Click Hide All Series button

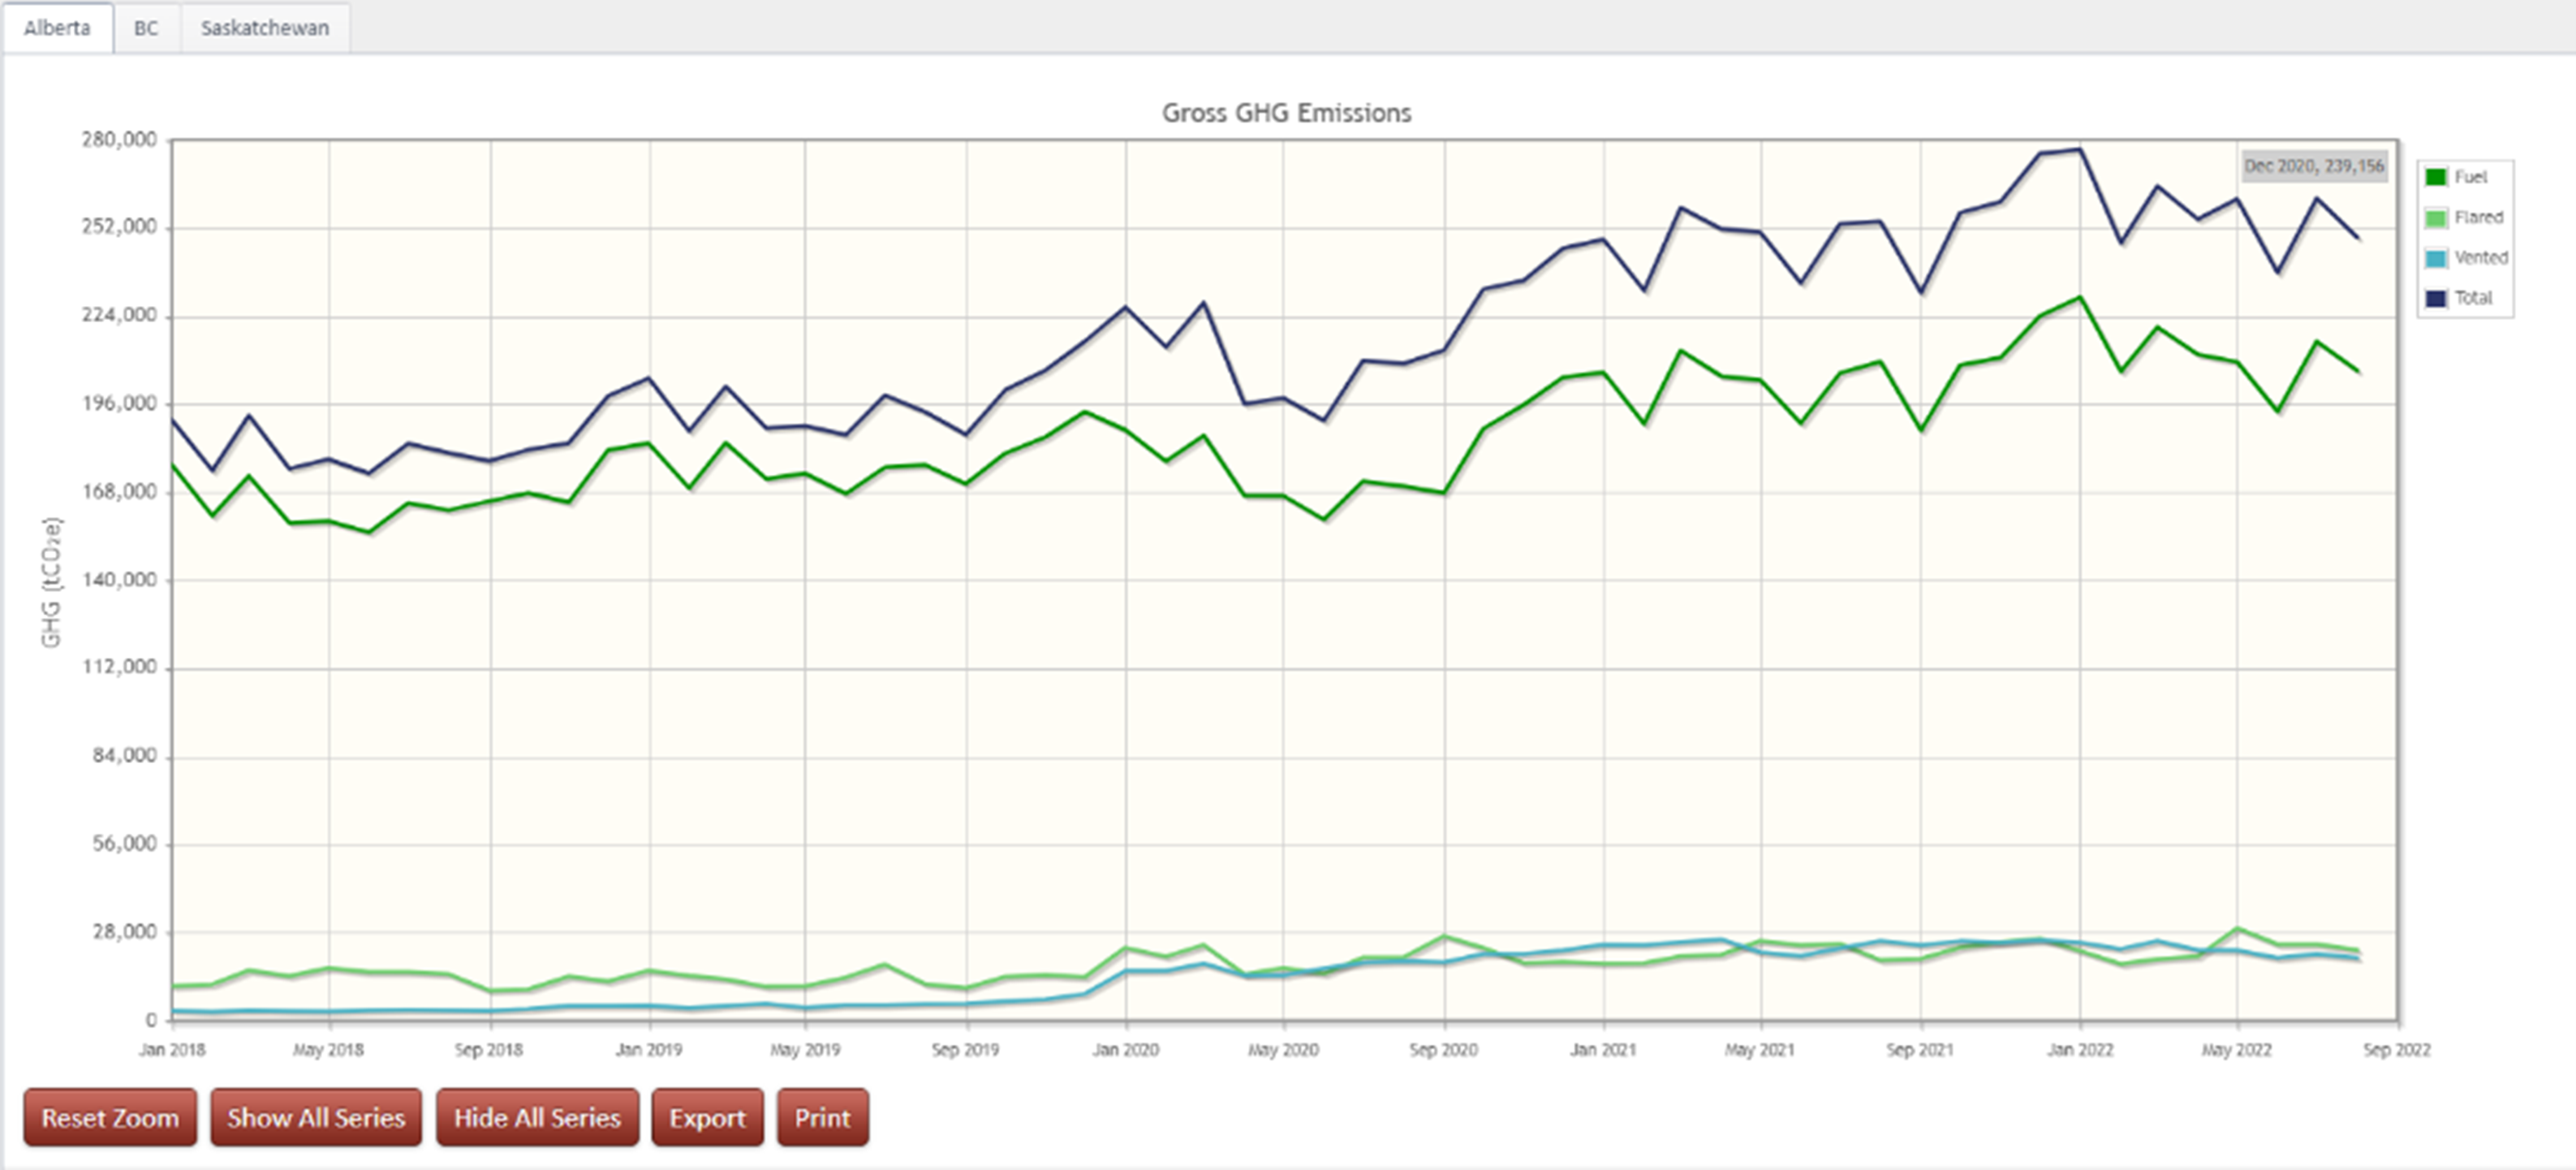point(537,1117)
